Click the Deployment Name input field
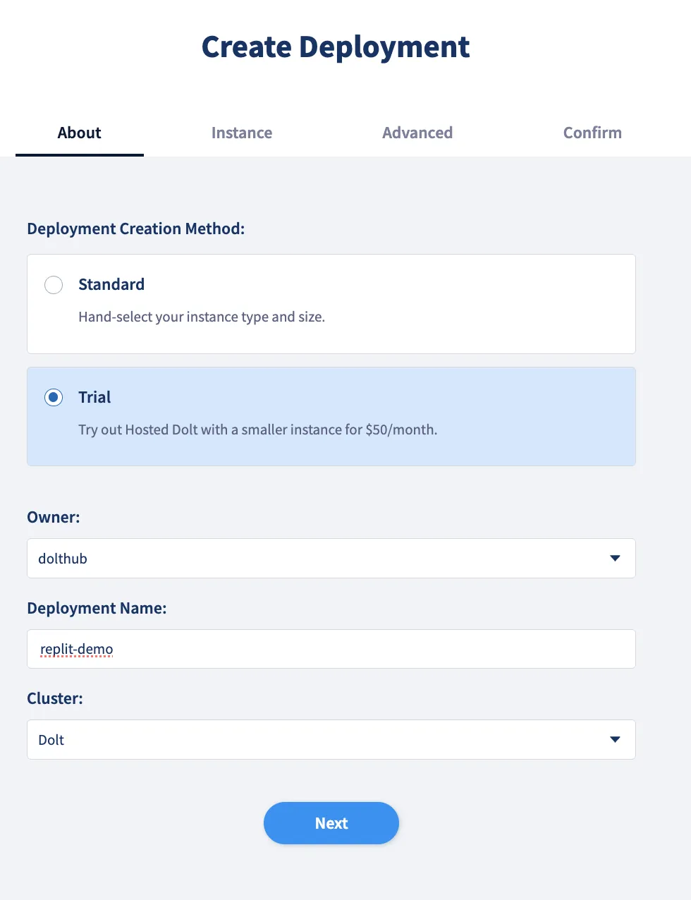Screen dimensions: 691x900 [x=331, y=648]
